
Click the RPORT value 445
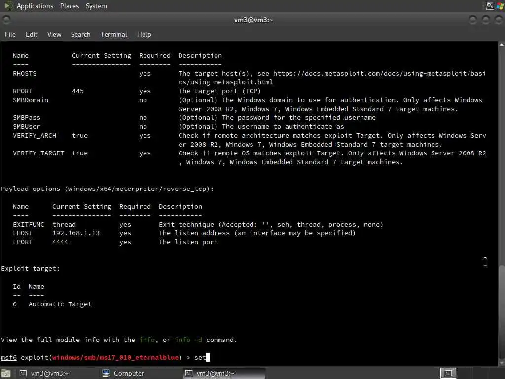[77, 91]
